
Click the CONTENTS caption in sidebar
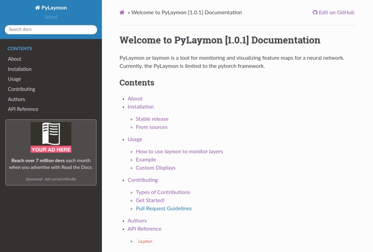19,49
